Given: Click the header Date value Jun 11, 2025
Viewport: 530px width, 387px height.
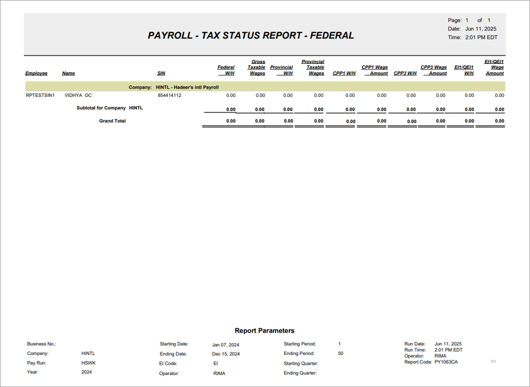Looking at the screenshot, I should [481, 29].
